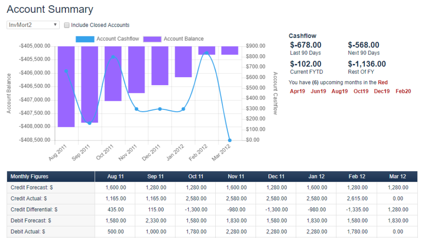Open the Jun19 red month link
The width and height of the screenshot is (424, 238).
coord(318,91)
